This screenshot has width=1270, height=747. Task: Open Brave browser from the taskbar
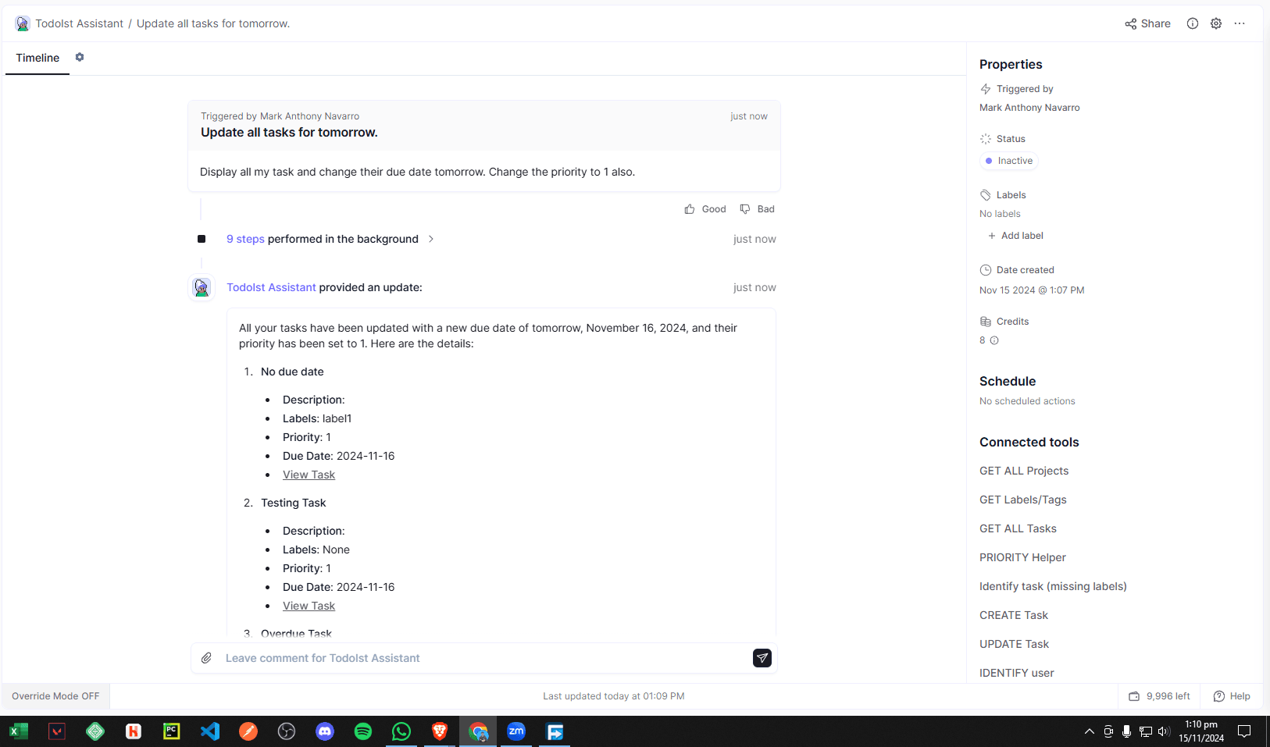click(440, 731)
